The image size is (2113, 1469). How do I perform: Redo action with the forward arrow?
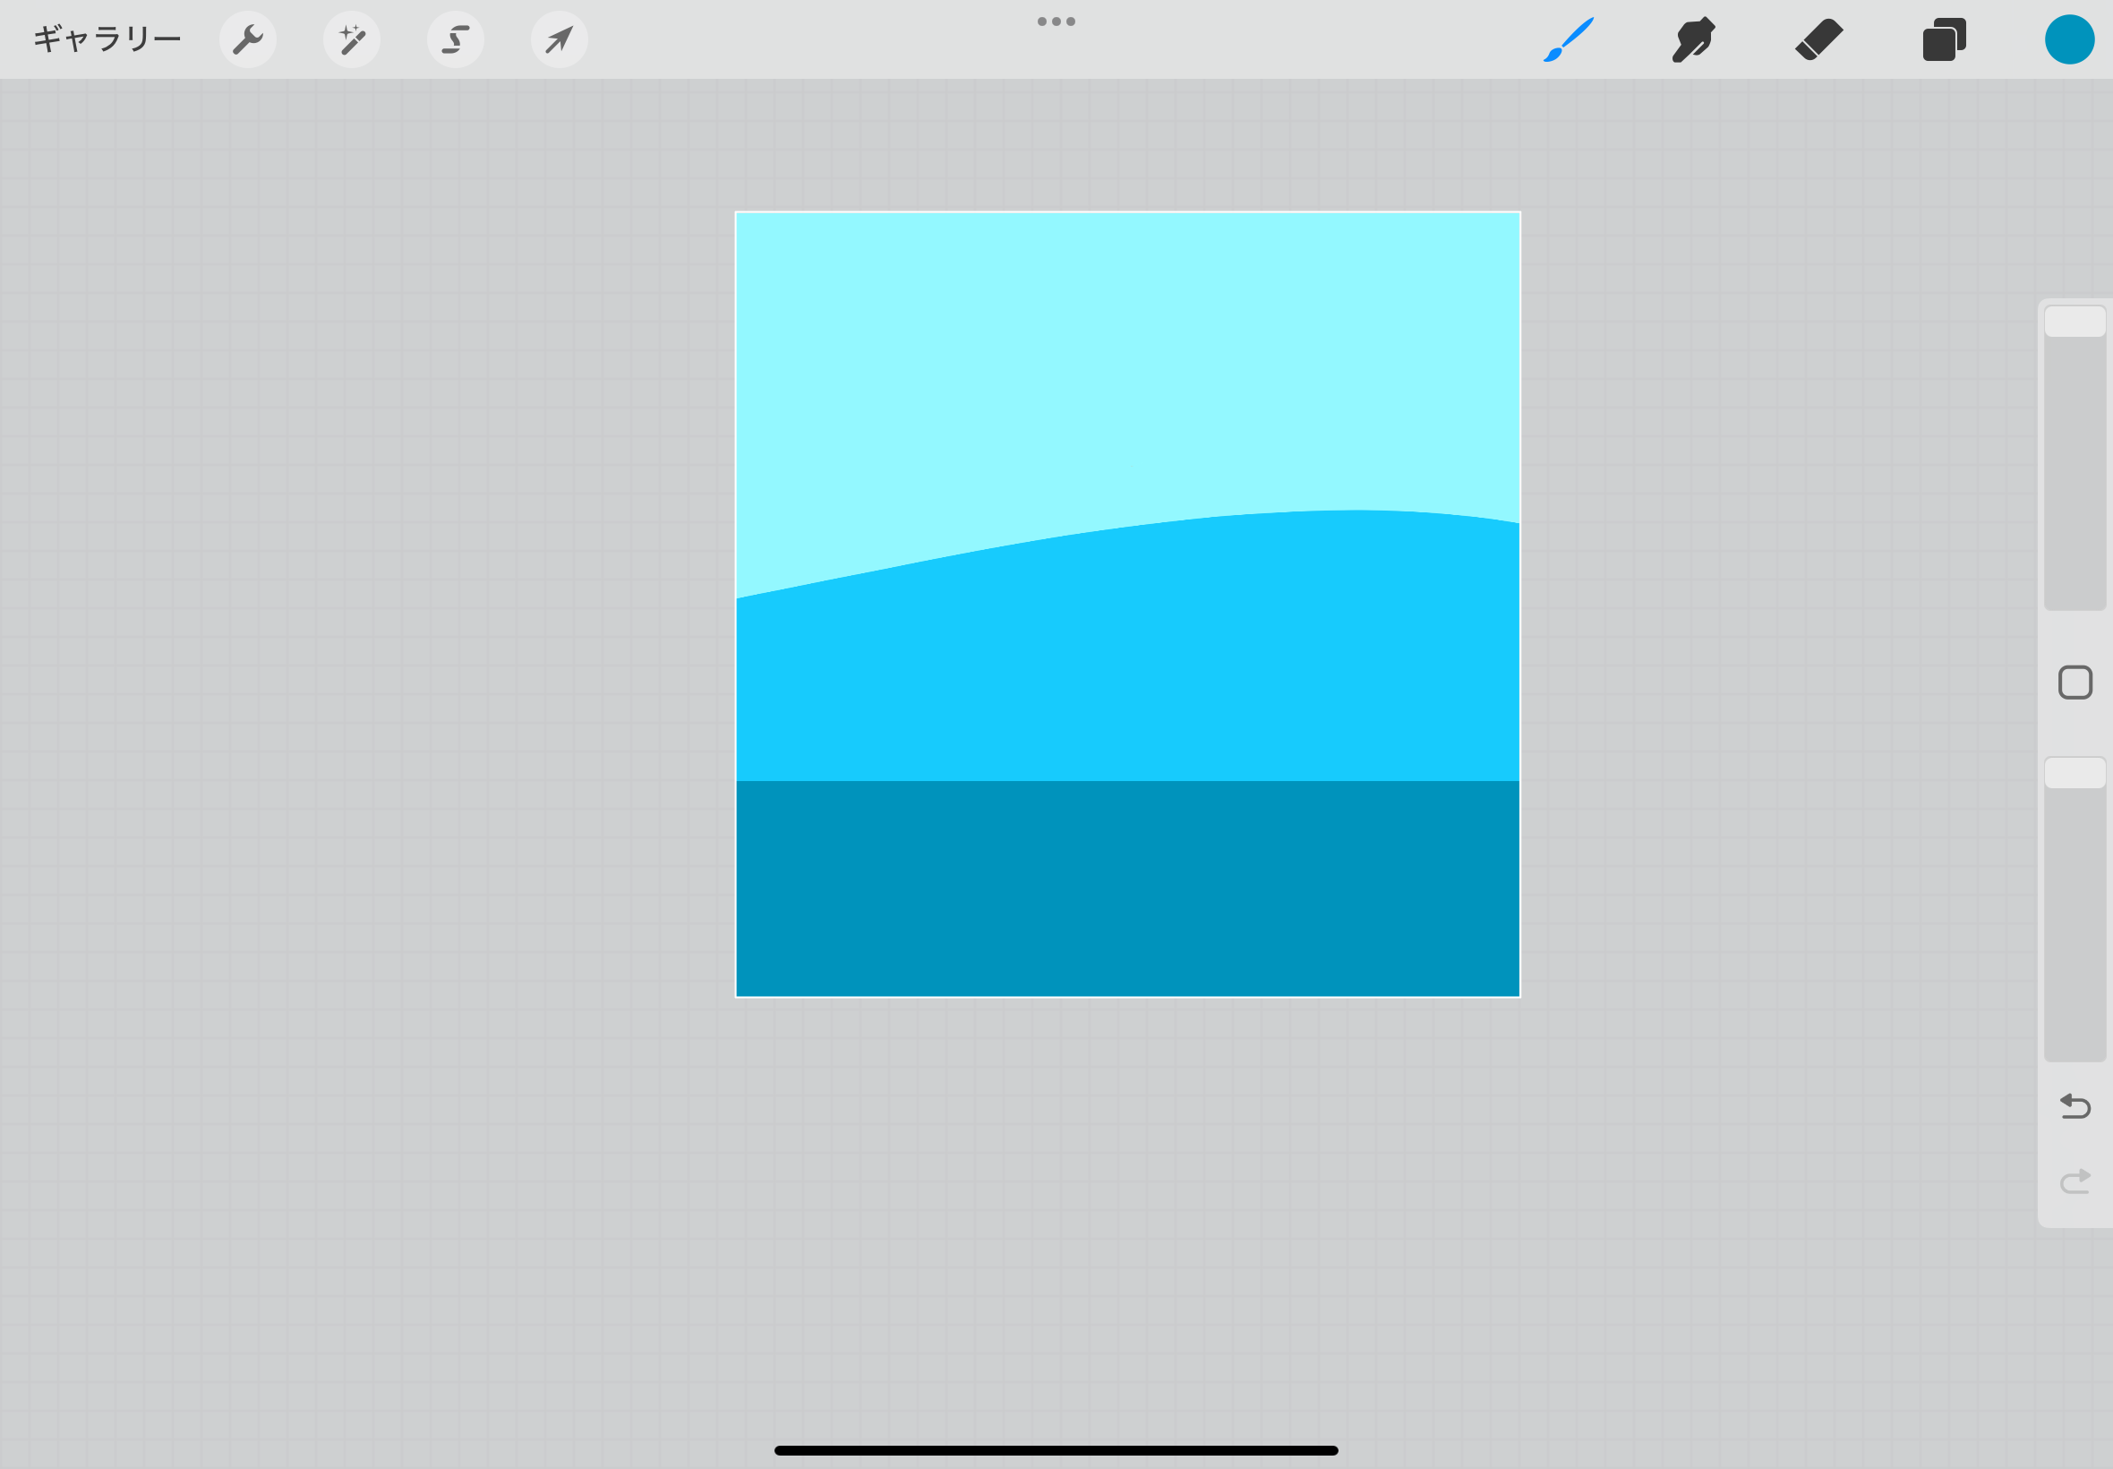2075,1181
